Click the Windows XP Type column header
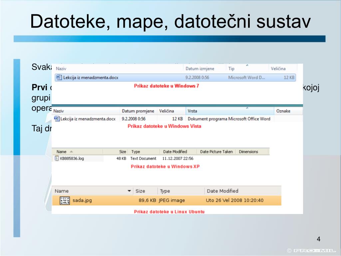 coord(136,152)
